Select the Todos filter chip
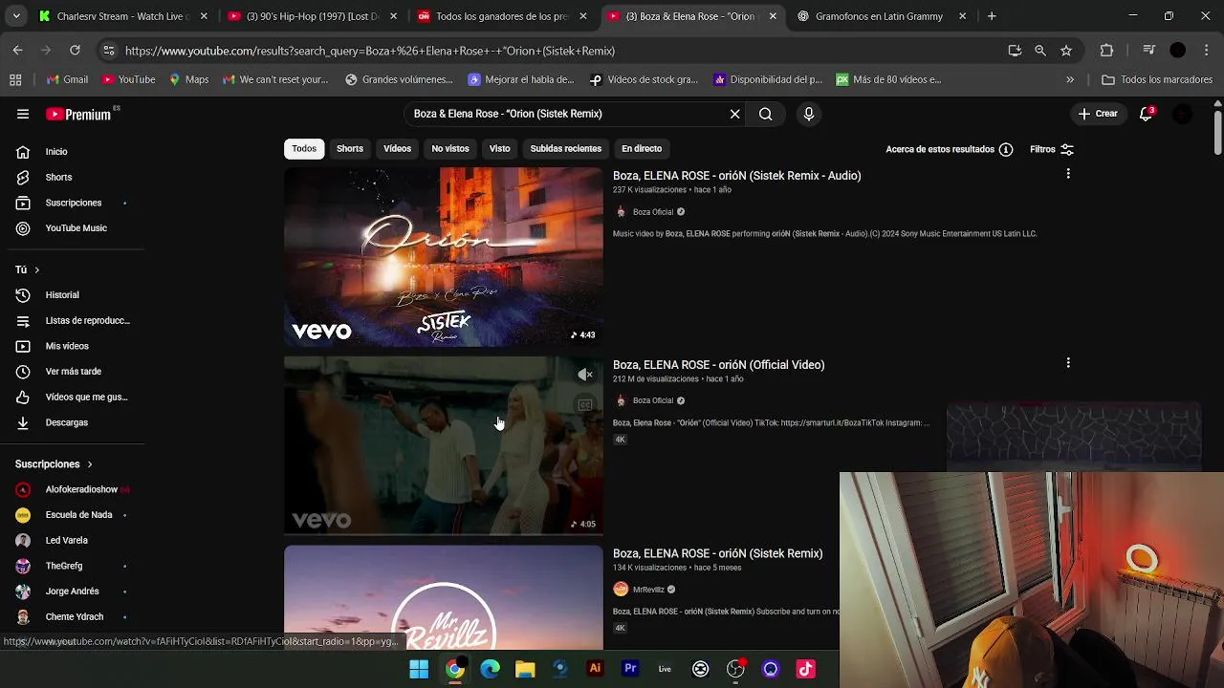The image size is (1224, 688). click(304, 148)
